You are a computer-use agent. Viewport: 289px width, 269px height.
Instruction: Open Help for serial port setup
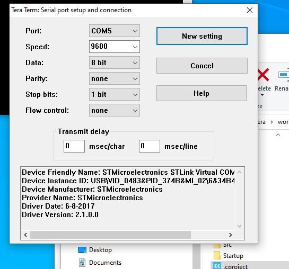click(x=202, y=93)
